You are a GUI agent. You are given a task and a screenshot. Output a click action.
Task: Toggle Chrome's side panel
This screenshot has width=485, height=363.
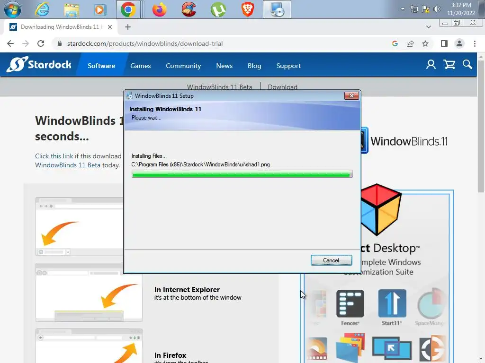(x=444, y=43)
